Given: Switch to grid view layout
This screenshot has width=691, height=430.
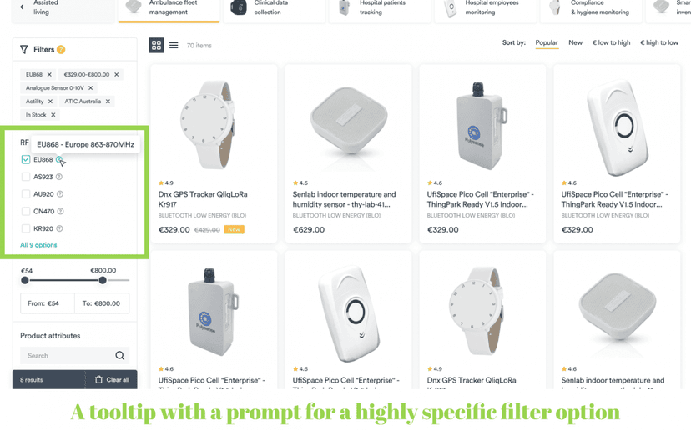Looking at the screenshot, I should 156,45.
